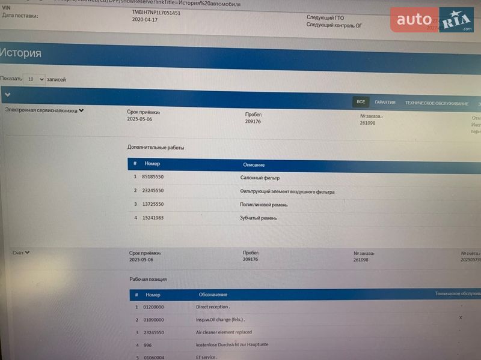The width and height of the screenshot is (481, 360).
Task: Click chevron beside Электронная сервисная книжка
Action: 81,110
